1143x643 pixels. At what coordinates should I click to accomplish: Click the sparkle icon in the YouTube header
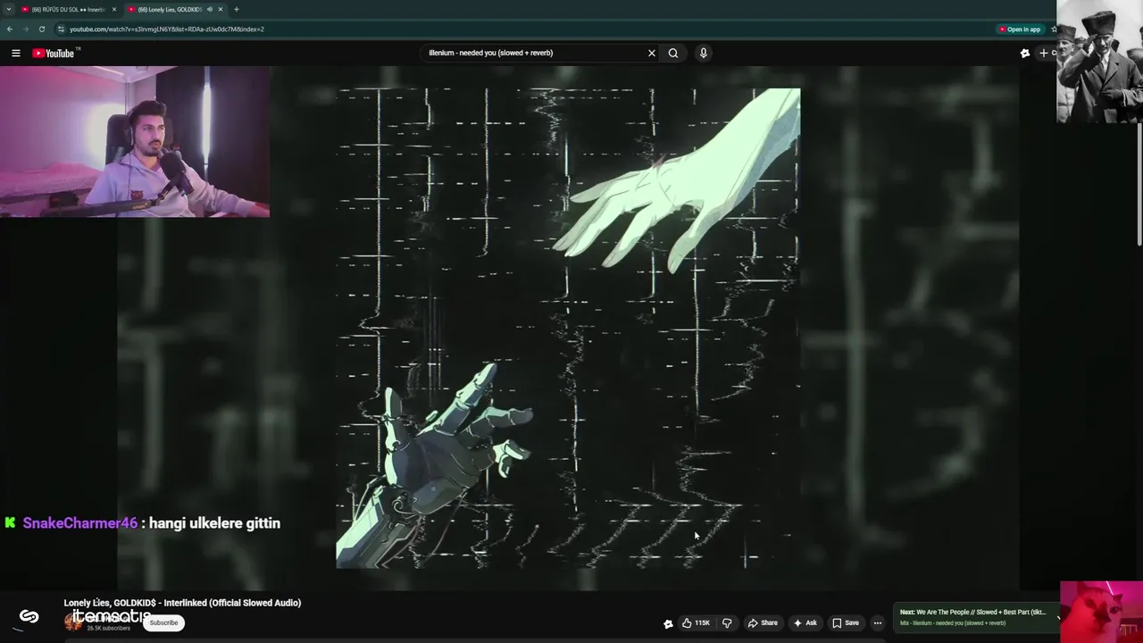pyautogui.click(x=1025, y=54)
